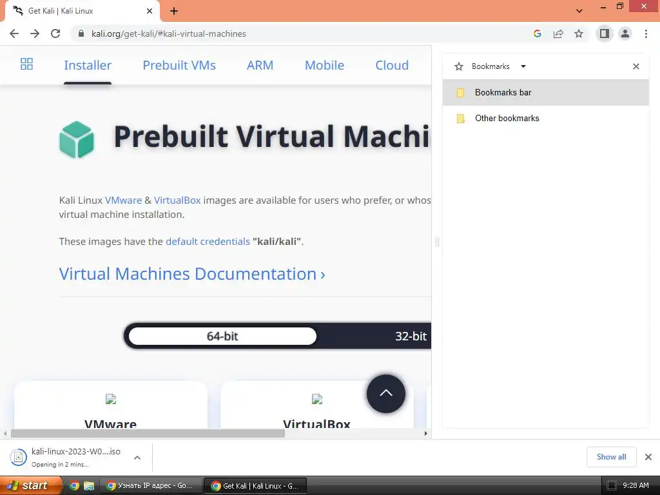Share this page via share icon

coord(558,34)
